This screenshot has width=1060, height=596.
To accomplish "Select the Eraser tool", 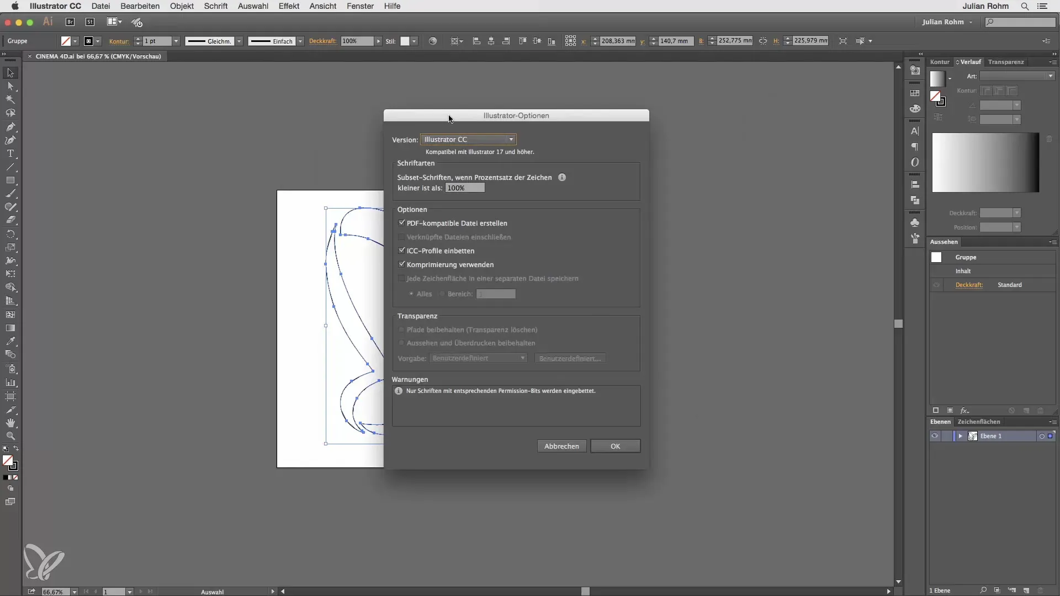I will [x=10, y=220].
